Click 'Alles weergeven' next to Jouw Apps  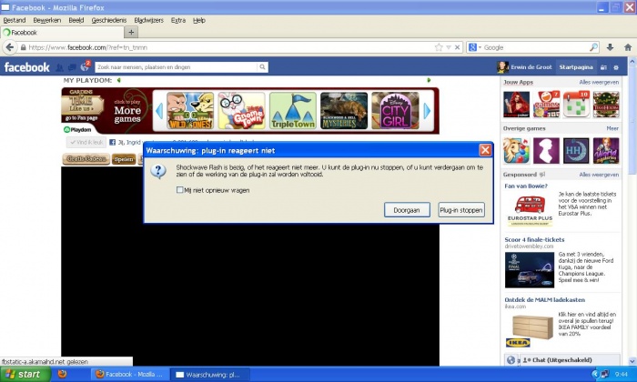(599, 82)
